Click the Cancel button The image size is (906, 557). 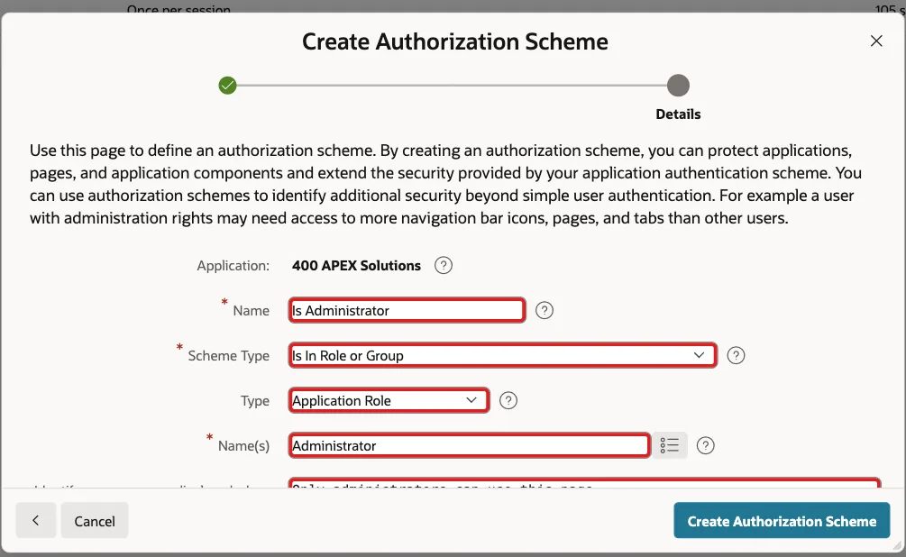point(94,521)
